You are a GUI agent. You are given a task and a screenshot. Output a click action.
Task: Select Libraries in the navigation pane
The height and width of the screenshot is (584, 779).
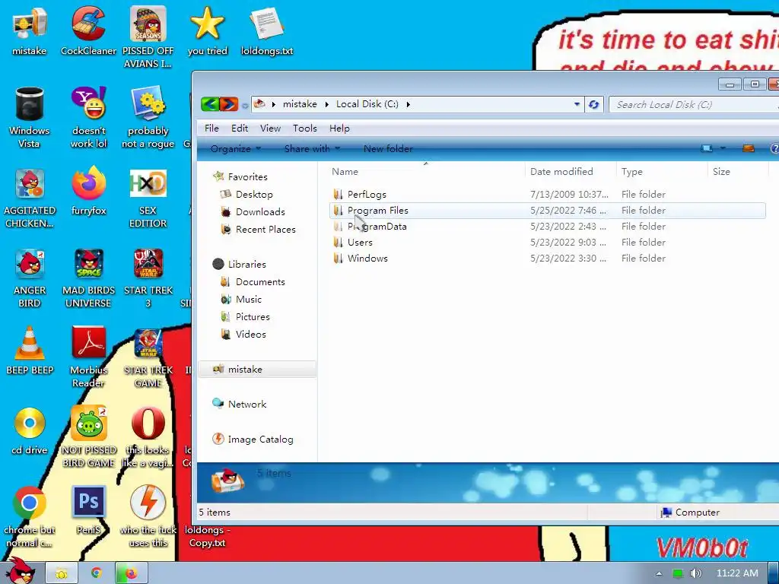pyautogui.click(x=240, y=264)
